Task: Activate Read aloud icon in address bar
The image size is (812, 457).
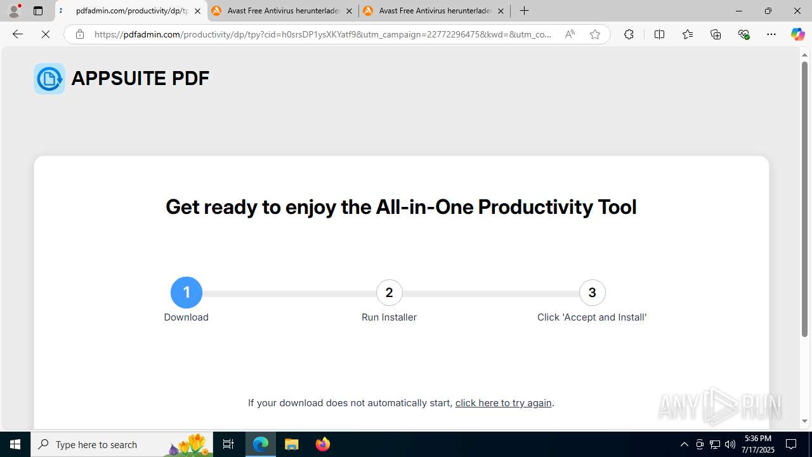Action: pyautogui.click(x=570, y=34)
